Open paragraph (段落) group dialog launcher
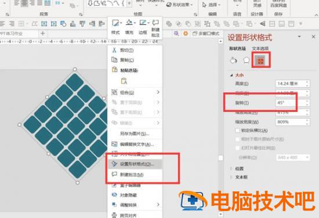 [81, 14]
